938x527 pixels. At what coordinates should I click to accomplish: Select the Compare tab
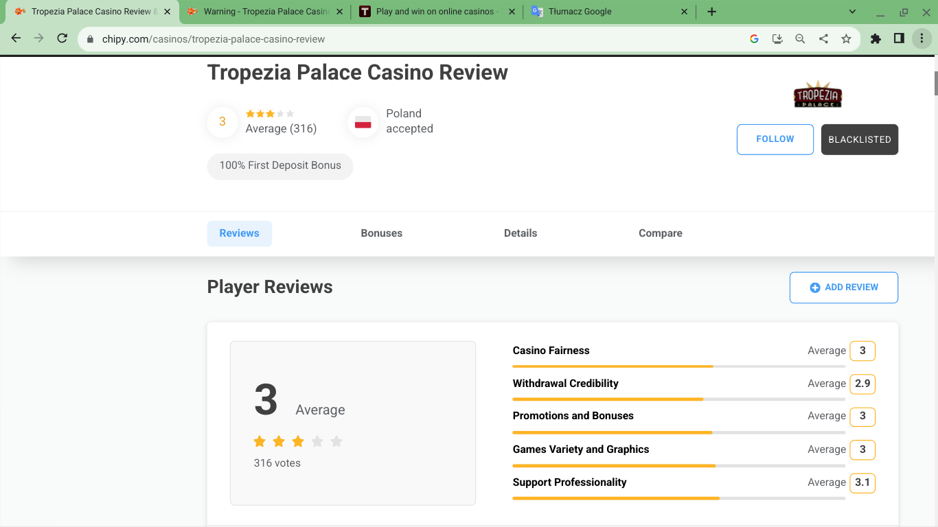[x=660, y=233]
